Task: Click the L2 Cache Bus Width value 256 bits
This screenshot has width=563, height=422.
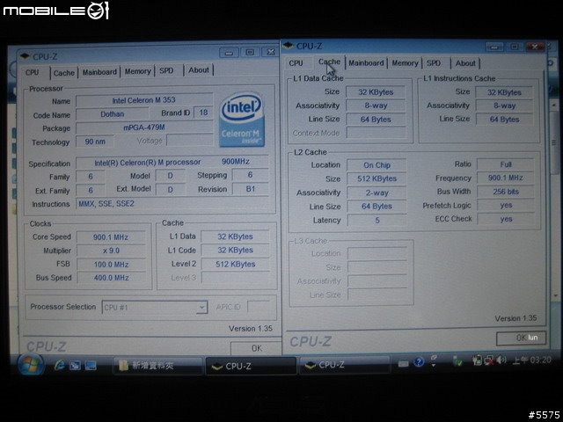Action: (x=506, y=192)
